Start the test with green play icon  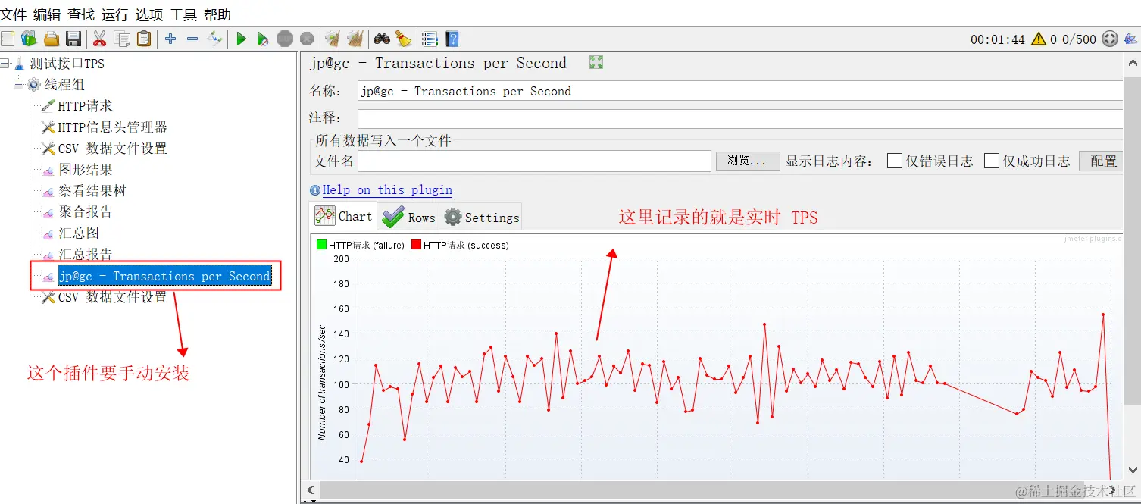(241, 39)
